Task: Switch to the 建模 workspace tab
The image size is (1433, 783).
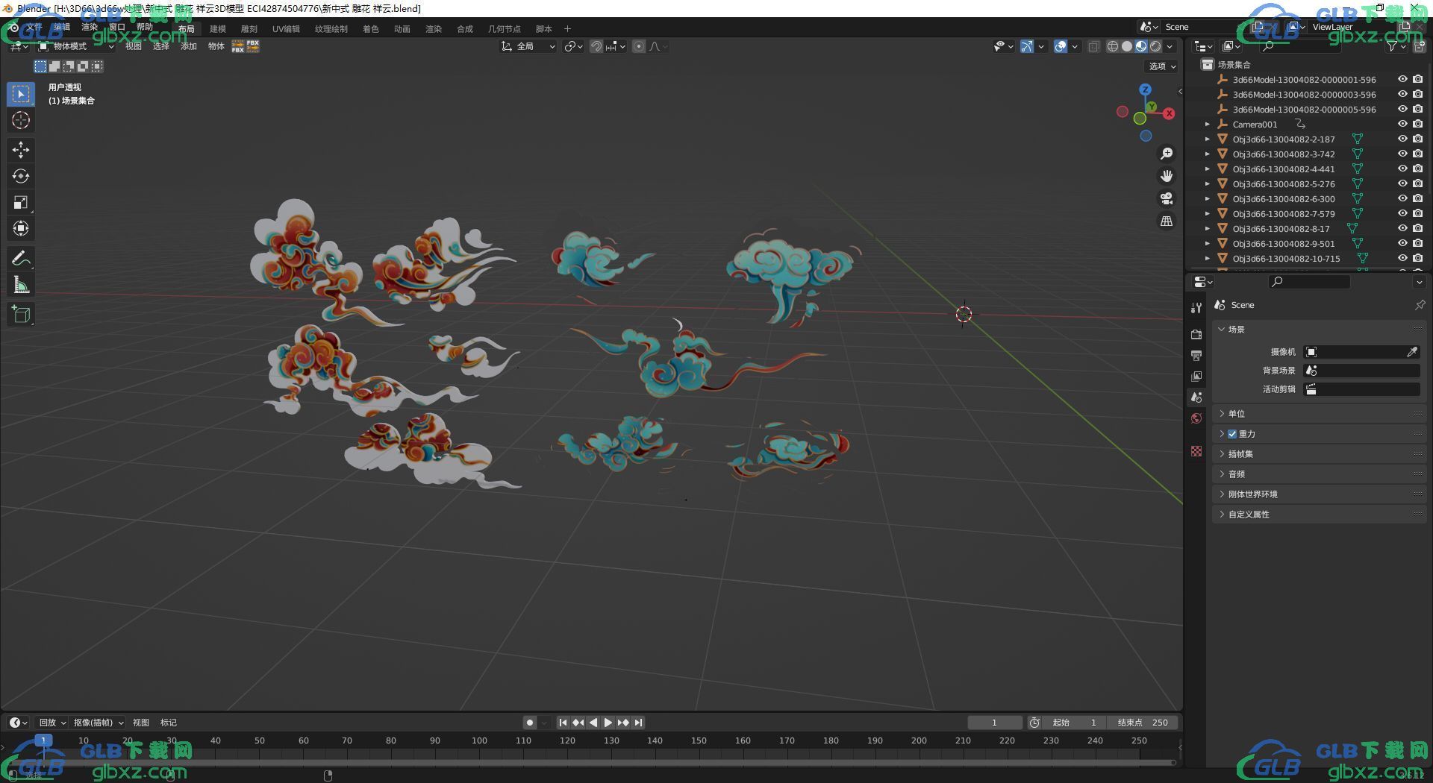Action: pos(217,29)
